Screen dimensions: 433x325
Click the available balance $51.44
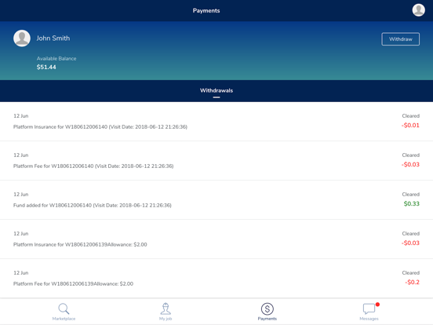(x=46, y=67)
